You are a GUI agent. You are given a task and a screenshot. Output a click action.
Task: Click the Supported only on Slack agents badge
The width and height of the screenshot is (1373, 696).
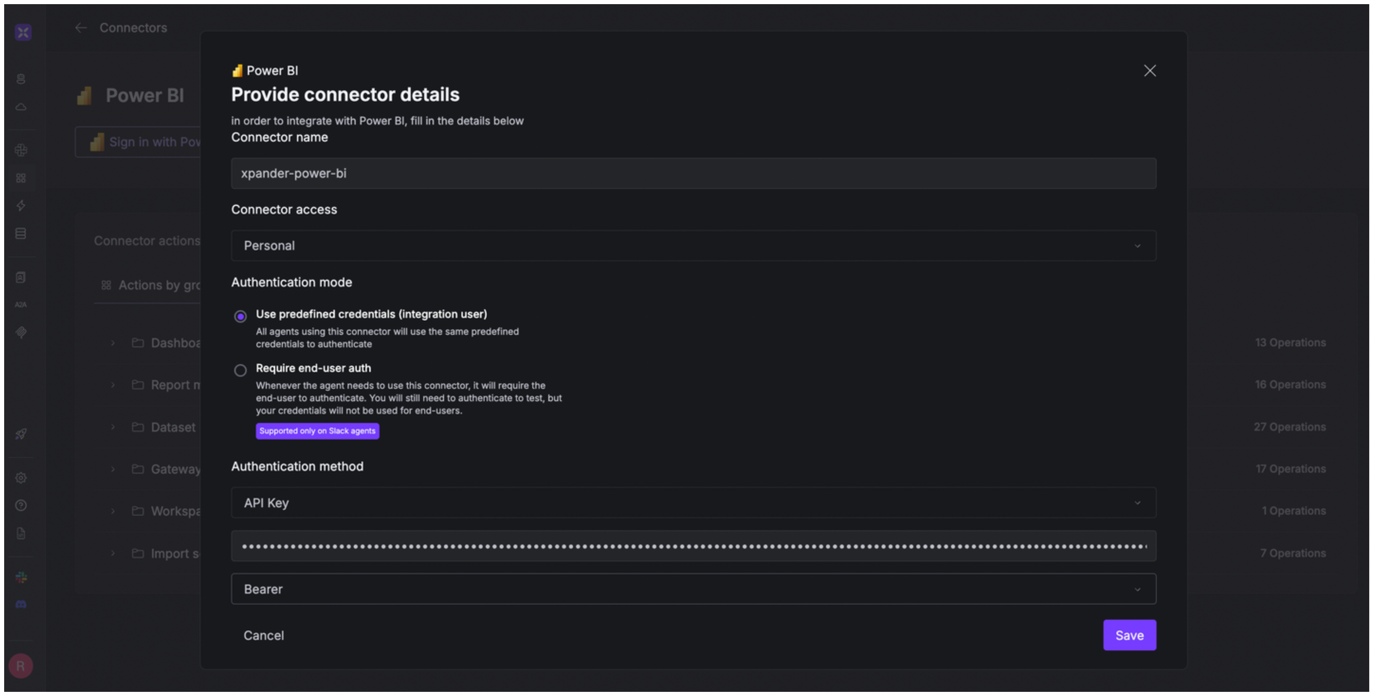coord(317,431)
